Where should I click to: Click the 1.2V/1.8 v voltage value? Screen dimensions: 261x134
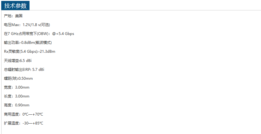coord(32,25)
